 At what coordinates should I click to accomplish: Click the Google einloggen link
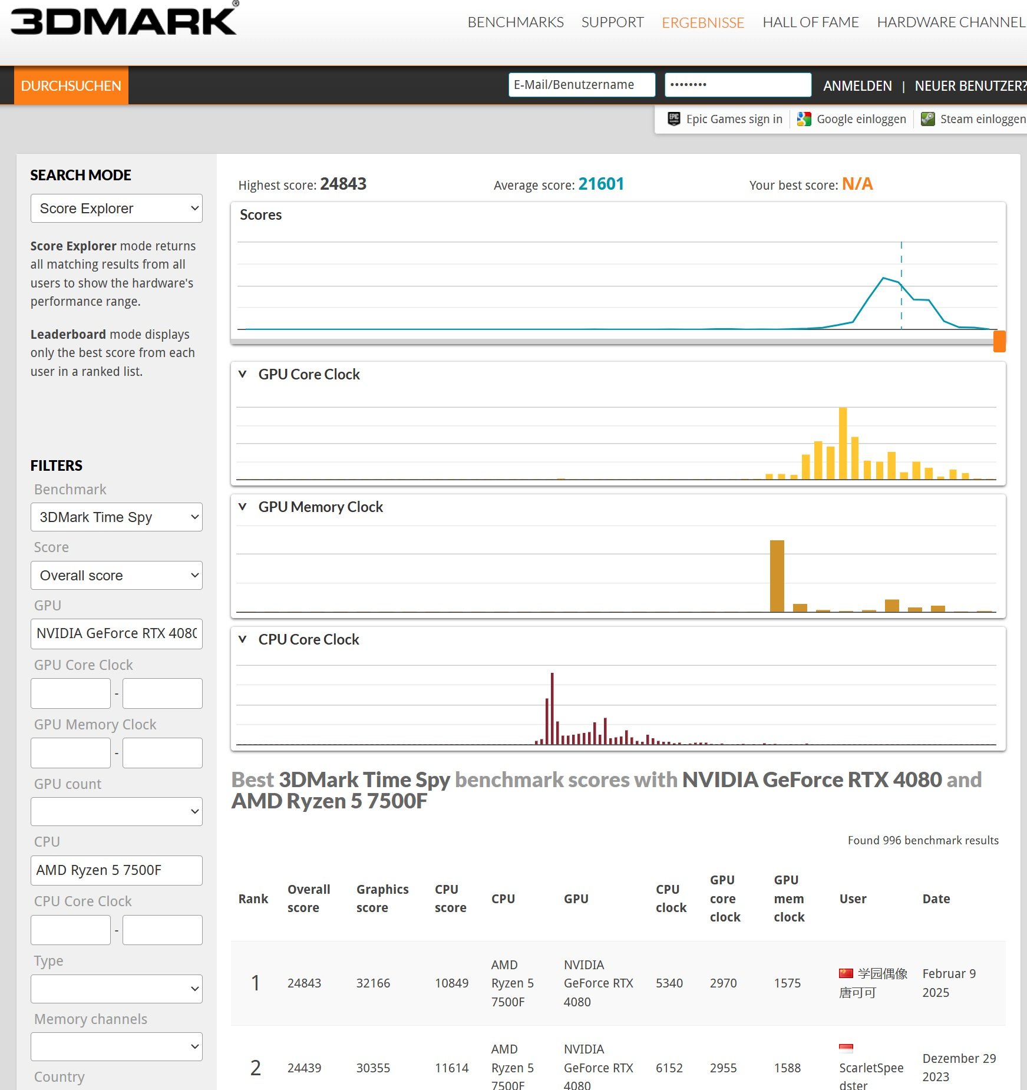tap(861, 119)
